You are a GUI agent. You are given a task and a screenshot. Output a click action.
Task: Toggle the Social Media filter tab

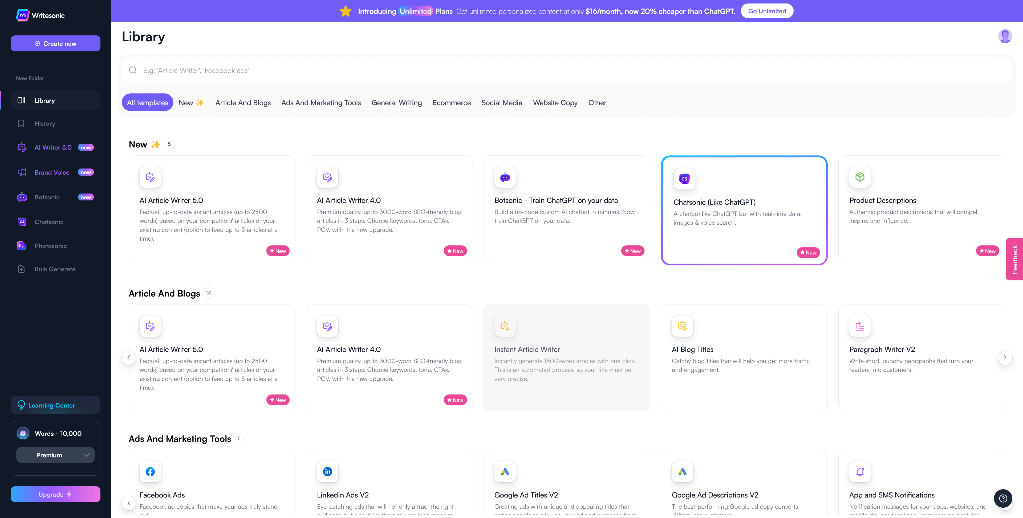502,102
